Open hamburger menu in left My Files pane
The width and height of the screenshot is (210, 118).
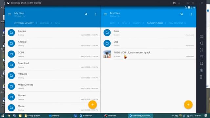click(x=10, y=14)
